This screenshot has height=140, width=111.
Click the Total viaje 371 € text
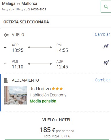tap(57, 136)
